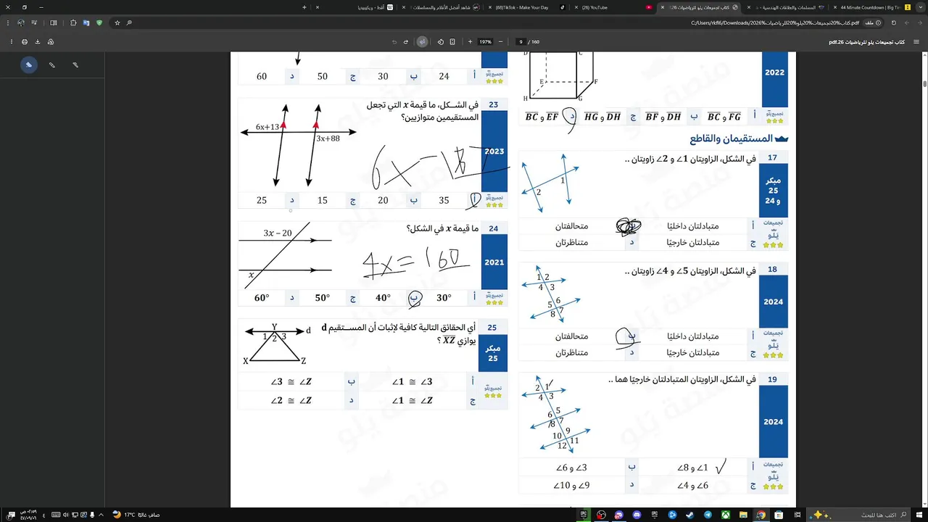The width and height of the screenshot is (928, 522).
Task: Reload the current page
Action: (893, 22)
